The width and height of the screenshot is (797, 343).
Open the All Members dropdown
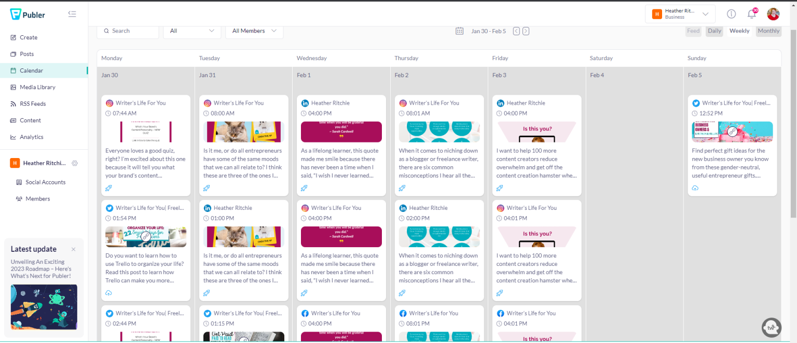point(254,31)
